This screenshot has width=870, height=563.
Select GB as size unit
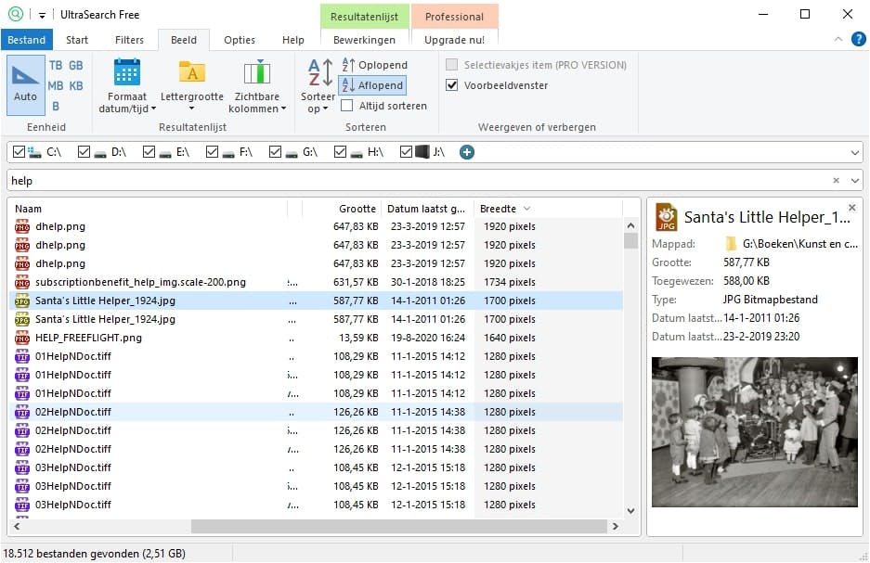coord(76,65)
